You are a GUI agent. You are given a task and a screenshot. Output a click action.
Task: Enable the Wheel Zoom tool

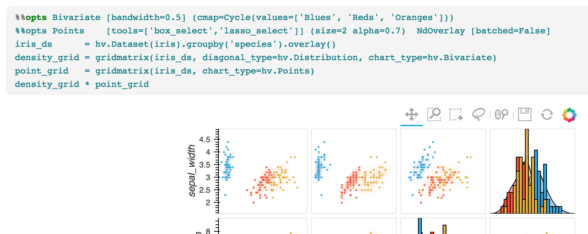point(502,114)
